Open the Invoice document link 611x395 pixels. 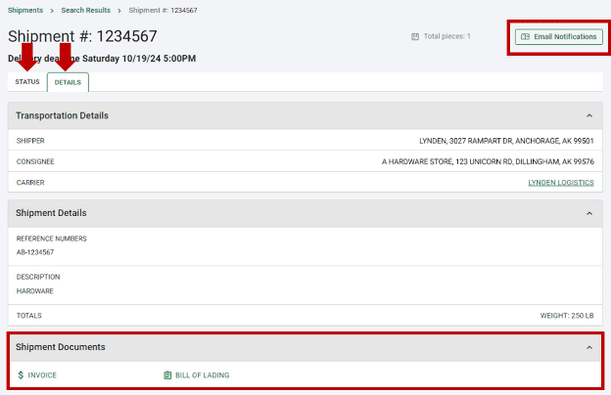(x=42, y=374)
